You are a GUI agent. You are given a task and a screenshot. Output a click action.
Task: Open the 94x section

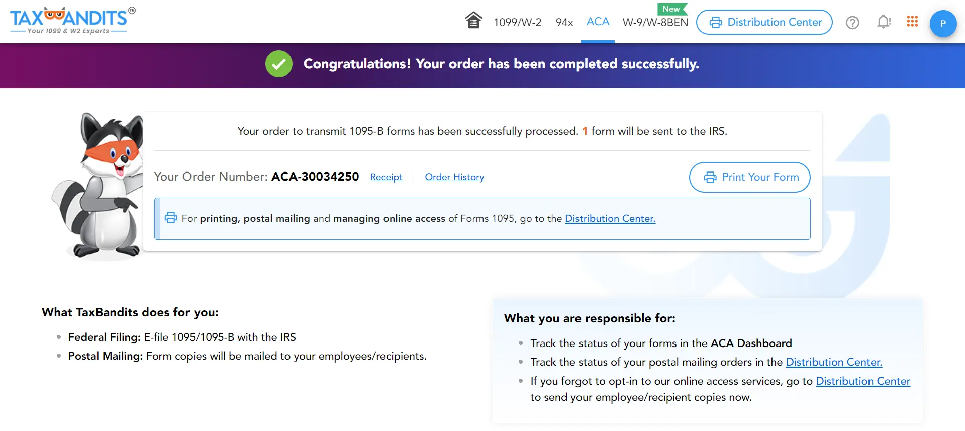click(564, 22)
